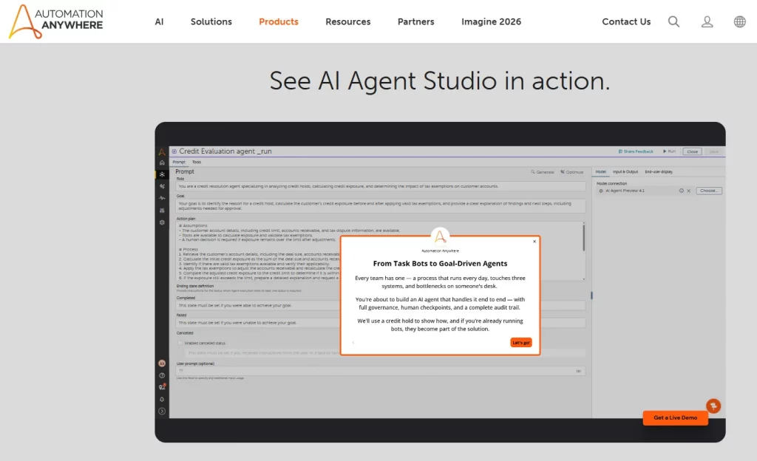Viewport: 757px width, 461px height.
Task: Open the site search magnifier icon
Action: 673,21
